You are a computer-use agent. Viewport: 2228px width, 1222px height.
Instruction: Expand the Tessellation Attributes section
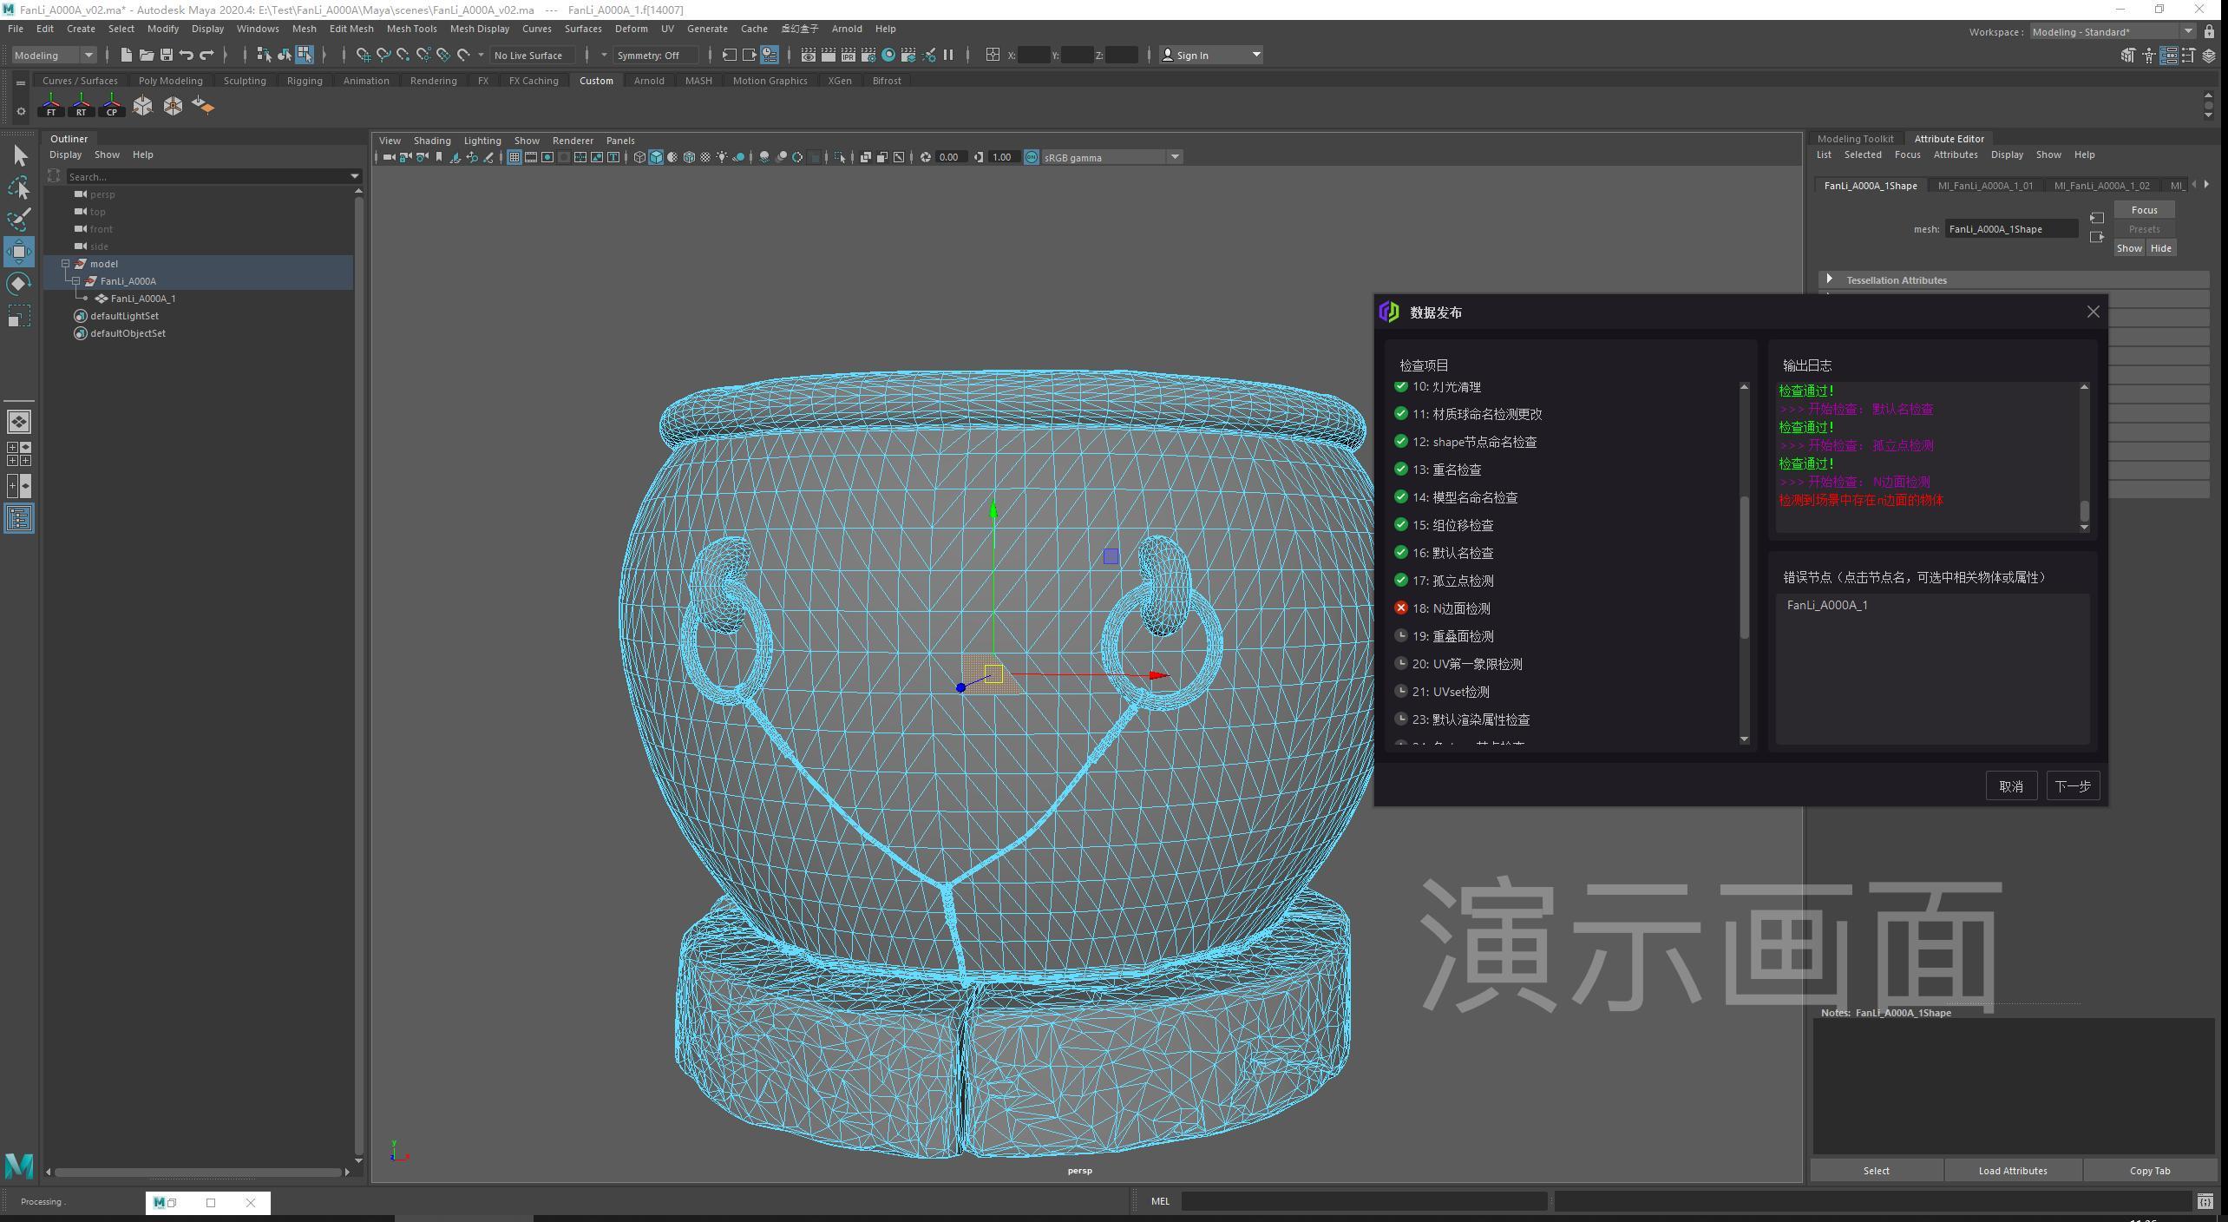(1829, 279)
